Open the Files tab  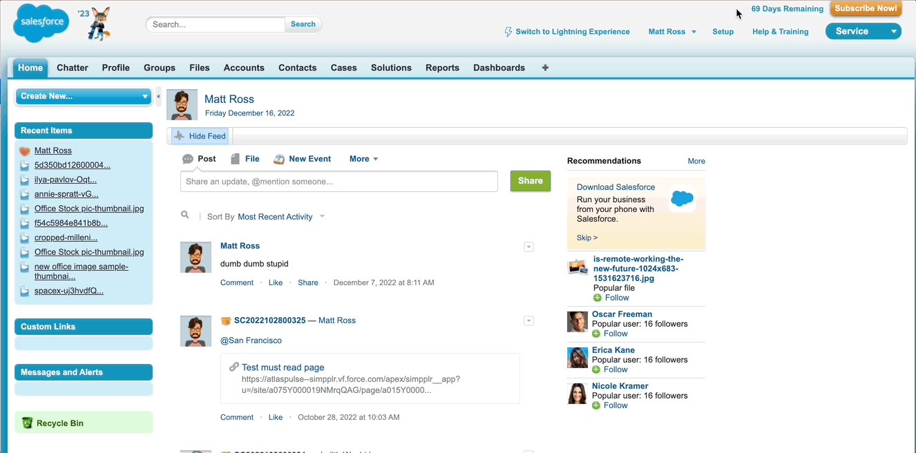[200, 68]
